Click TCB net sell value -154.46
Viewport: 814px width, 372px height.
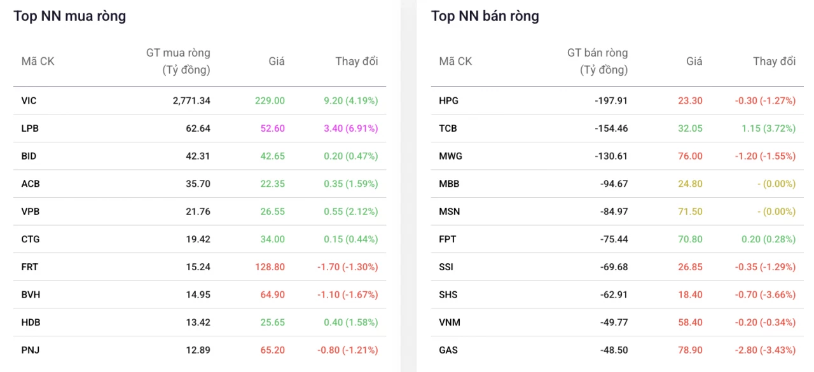tap(611, 128)
